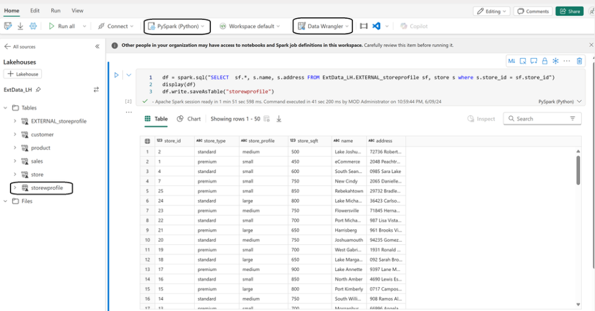Run the code cell with play icon
This screenshot has width=595, height=311.
[x=117, y=75]
